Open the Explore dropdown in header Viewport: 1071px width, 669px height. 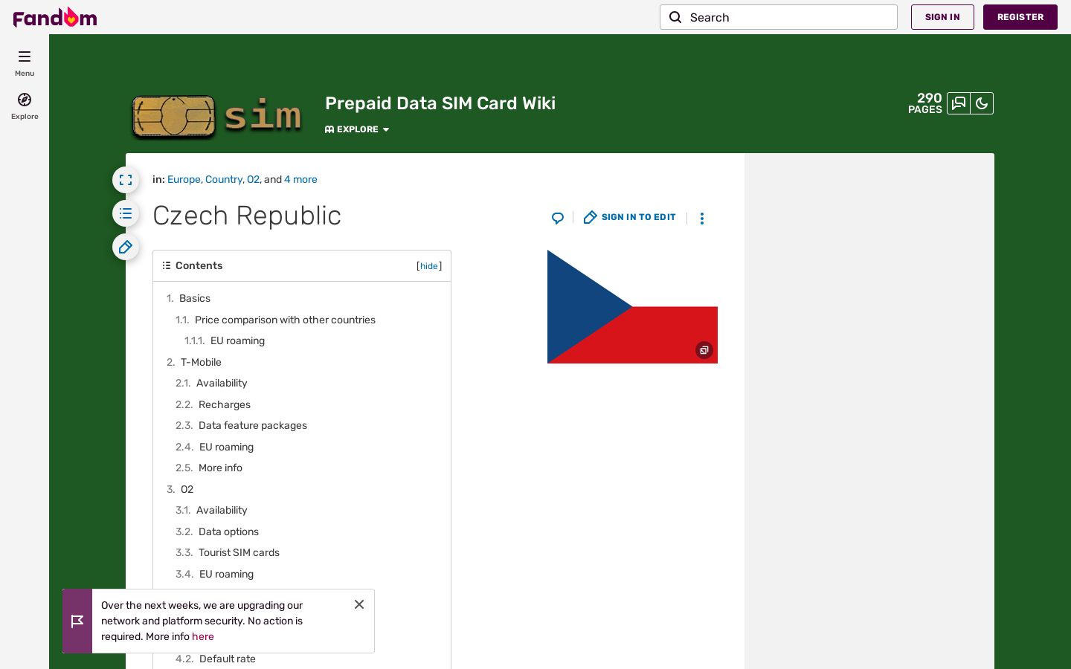pos(357,129)
